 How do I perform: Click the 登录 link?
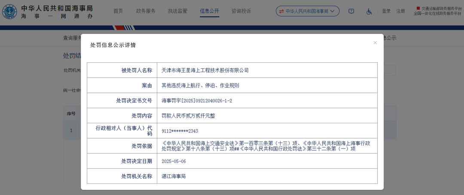386,11
